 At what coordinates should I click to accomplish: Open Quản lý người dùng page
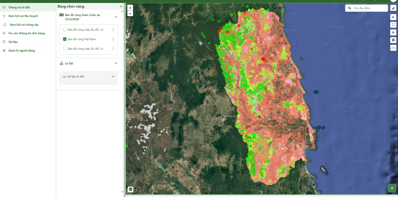[22, 51]
